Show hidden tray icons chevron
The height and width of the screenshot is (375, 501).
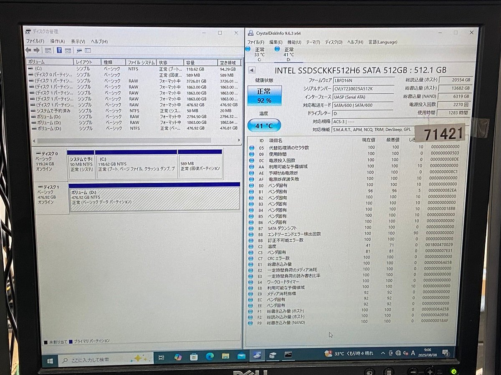383,353
